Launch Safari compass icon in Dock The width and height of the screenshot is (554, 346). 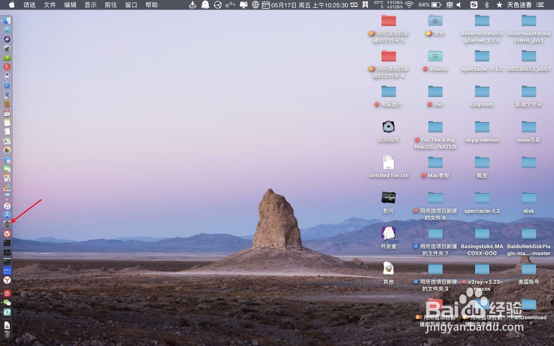(7, 85)
